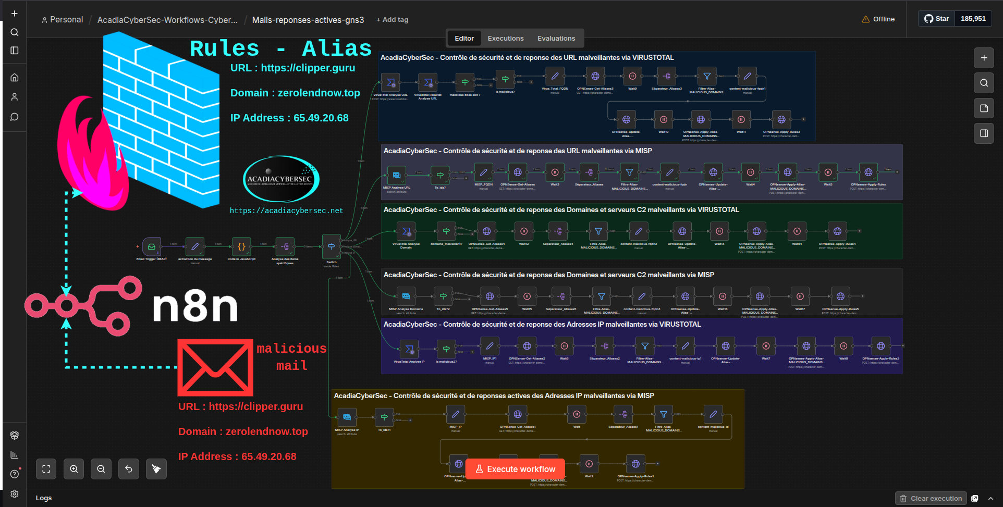Fit the workflow canvas to view
This screenshot has width=1003, height=507.
click(46, 469)
